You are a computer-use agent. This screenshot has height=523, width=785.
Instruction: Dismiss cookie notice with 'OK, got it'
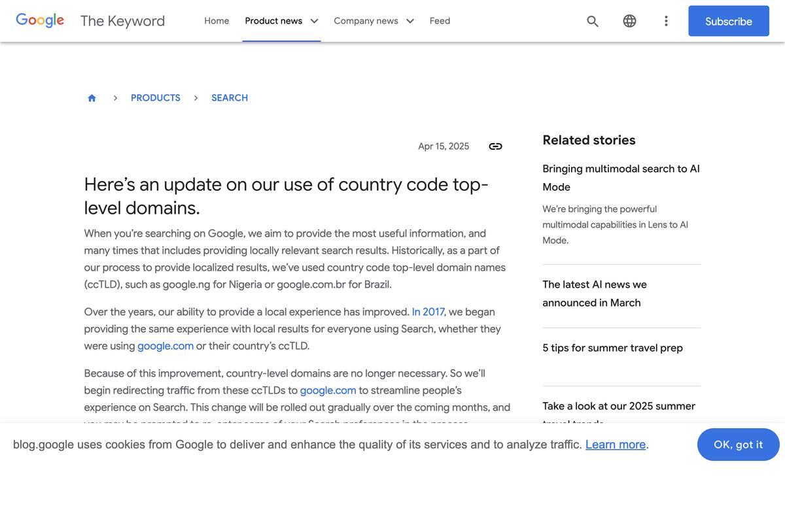click(x=739, y=445)
